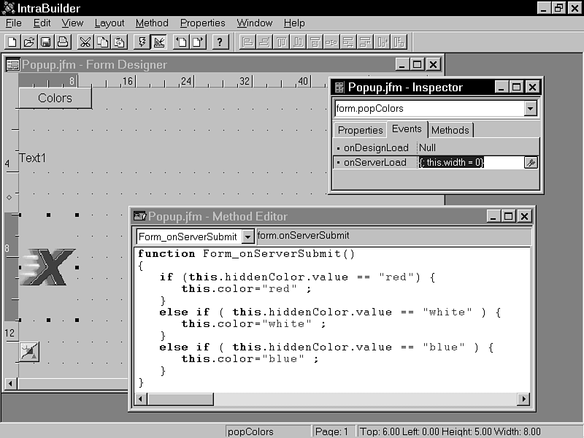
Task: Click the Help question mark icon
Action: [220, 42]
